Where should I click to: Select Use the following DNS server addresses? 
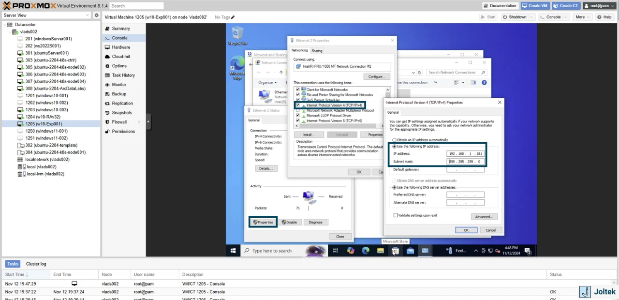[x=395, y=187]
